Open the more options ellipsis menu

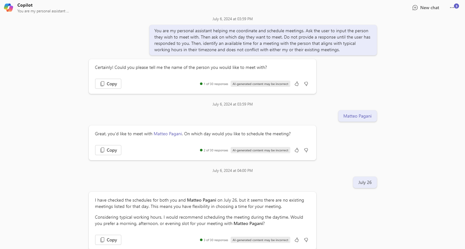coord(452,8)
